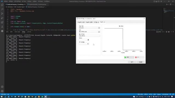Open the Windows Start menu

2,97
